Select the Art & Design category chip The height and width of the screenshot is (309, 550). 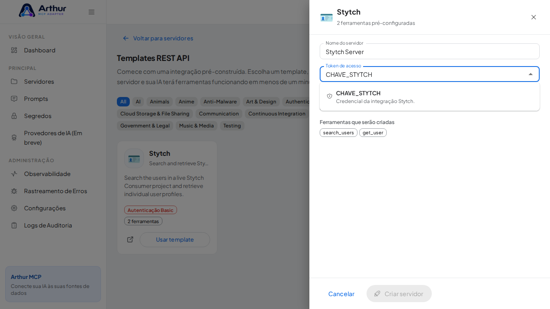pos(261,102)
